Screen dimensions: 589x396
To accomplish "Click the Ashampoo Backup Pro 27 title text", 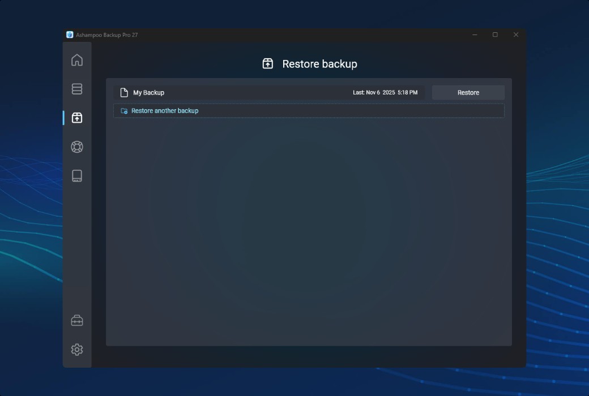I will click(108, 35).
